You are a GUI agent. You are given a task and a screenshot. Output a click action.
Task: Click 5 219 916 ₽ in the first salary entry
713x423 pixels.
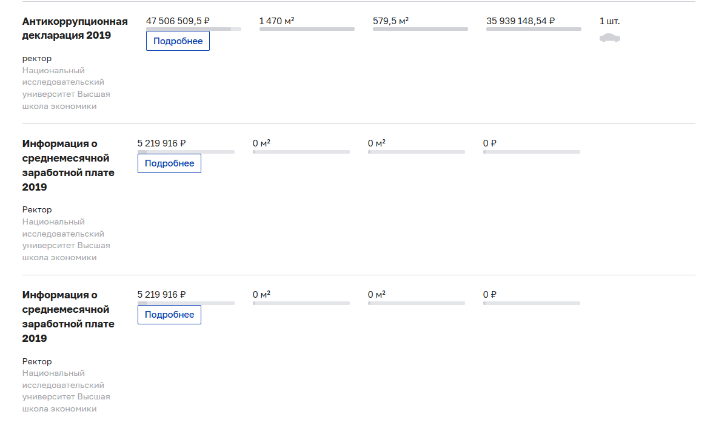[161, 143]
